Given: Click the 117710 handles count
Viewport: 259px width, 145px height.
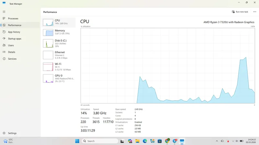Looking at the screenshot, I should tap(108, 122).
